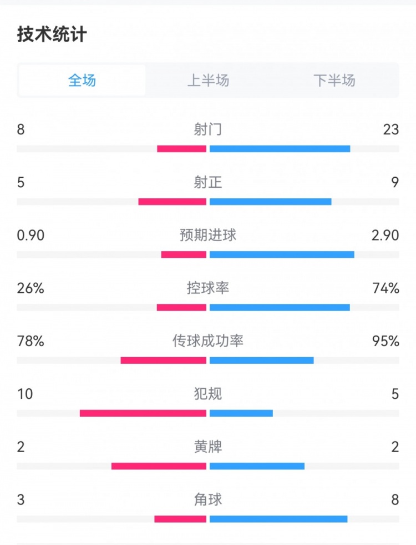Click the 射正 stat label
The image size is (416, 545).
pyautogui.click(x=208, y=182)
